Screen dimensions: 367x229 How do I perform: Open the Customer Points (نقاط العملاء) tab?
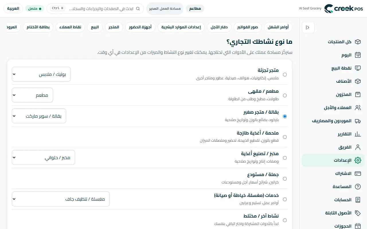tap(70, 27)
